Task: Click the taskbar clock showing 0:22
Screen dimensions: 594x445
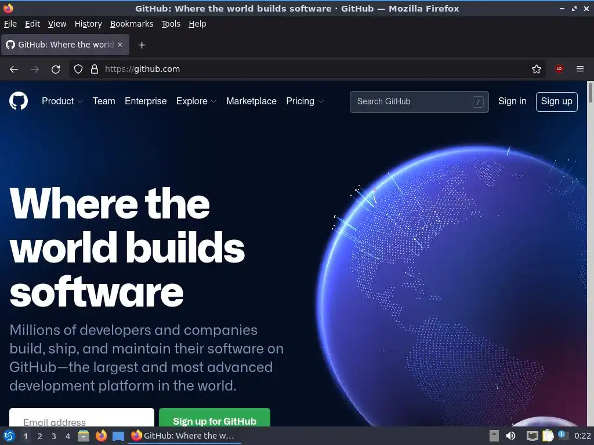Action: [x=582, y=436]
